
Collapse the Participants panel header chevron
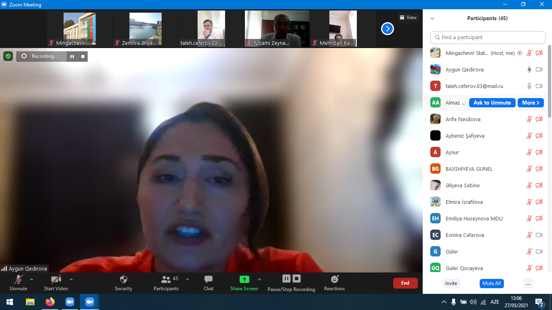(432, 19)
